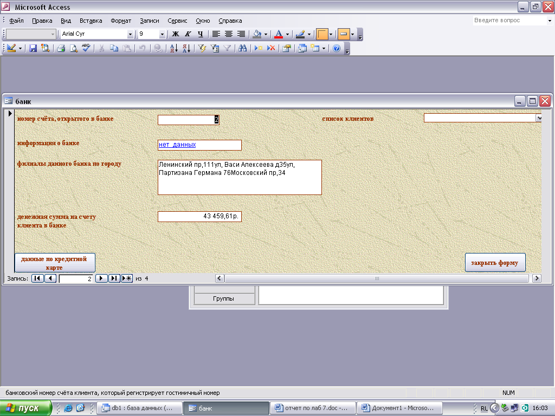Create new record toolbar icon
This screenshot has height=416, width=555.
tap(259, 48)
